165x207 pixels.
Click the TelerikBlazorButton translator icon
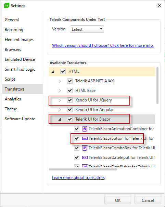(x=85, y=138)
